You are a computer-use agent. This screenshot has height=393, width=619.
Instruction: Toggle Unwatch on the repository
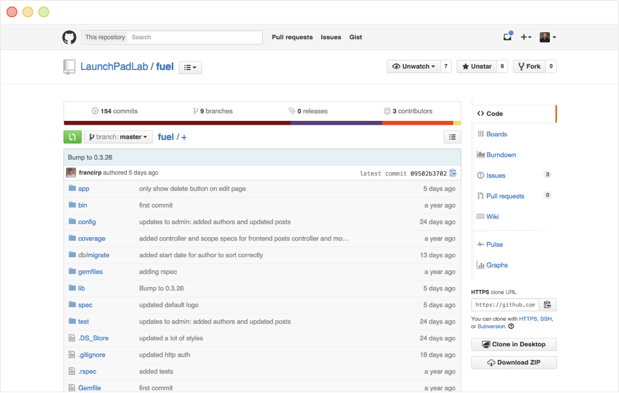414,66
